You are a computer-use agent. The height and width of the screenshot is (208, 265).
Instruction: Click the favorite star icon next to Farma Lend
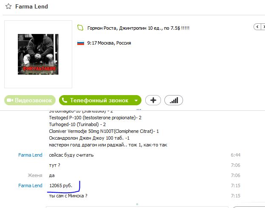8,6
